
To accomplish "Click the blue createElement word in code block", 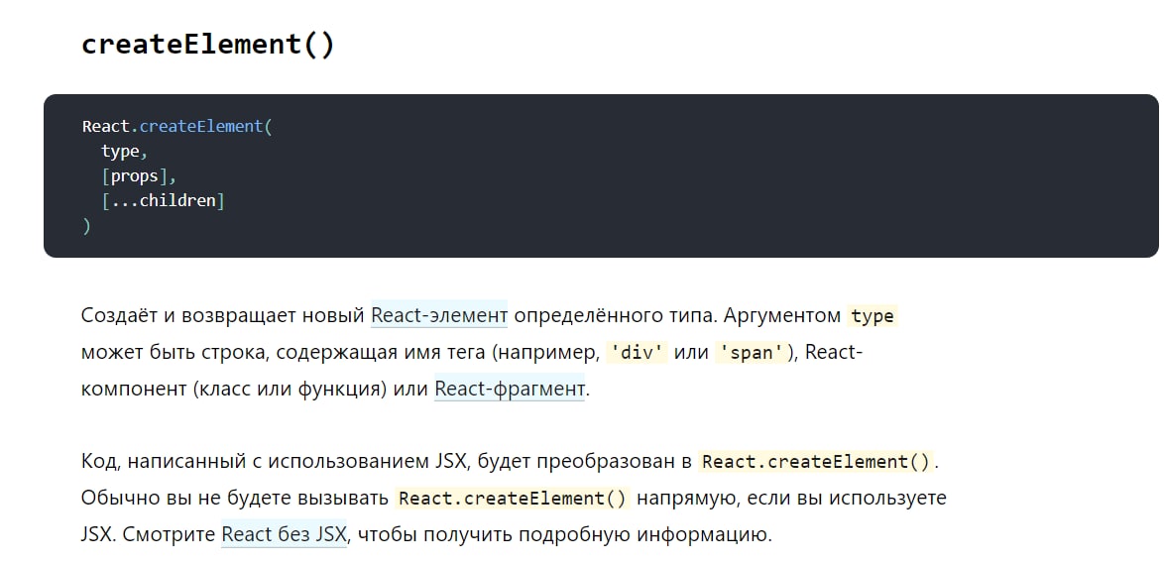I will (201, 126).
